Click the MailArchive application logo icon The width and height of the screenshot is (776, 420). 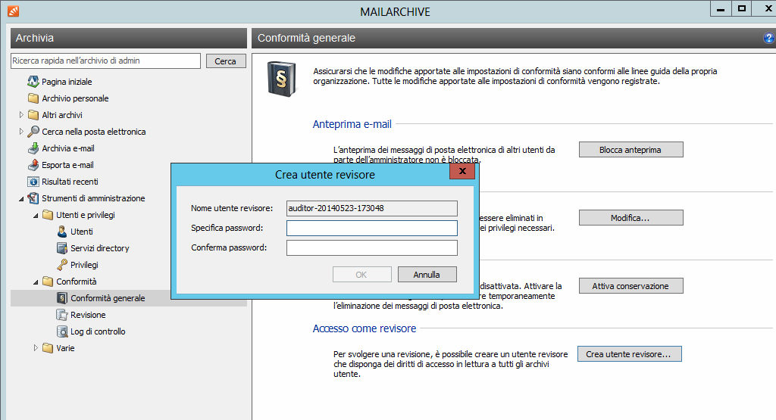pos(13,11)
